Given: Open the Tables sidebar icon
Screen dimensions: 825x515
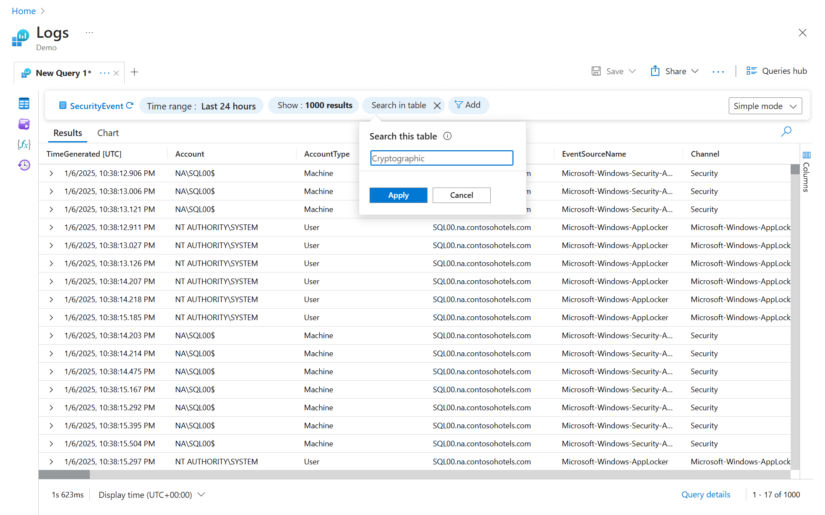Looking at the screenshot, I should [x=24, y=103].
